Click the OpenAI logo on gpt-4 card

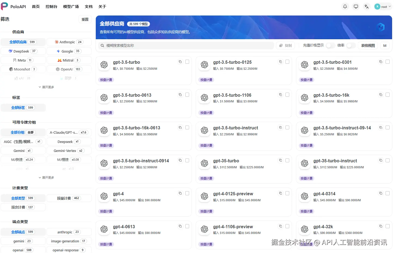[x=104, y=196]
